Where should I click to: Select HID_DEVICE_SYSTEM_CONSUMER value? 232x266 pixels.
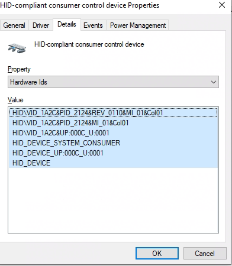(113, 143)
